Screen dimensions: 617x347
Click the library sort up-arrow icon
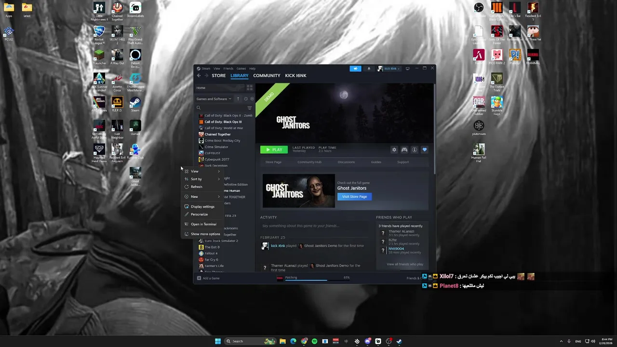[x=238, y=99]
